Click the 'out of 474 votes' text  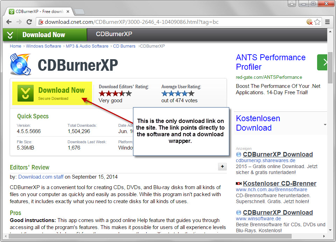179,101
